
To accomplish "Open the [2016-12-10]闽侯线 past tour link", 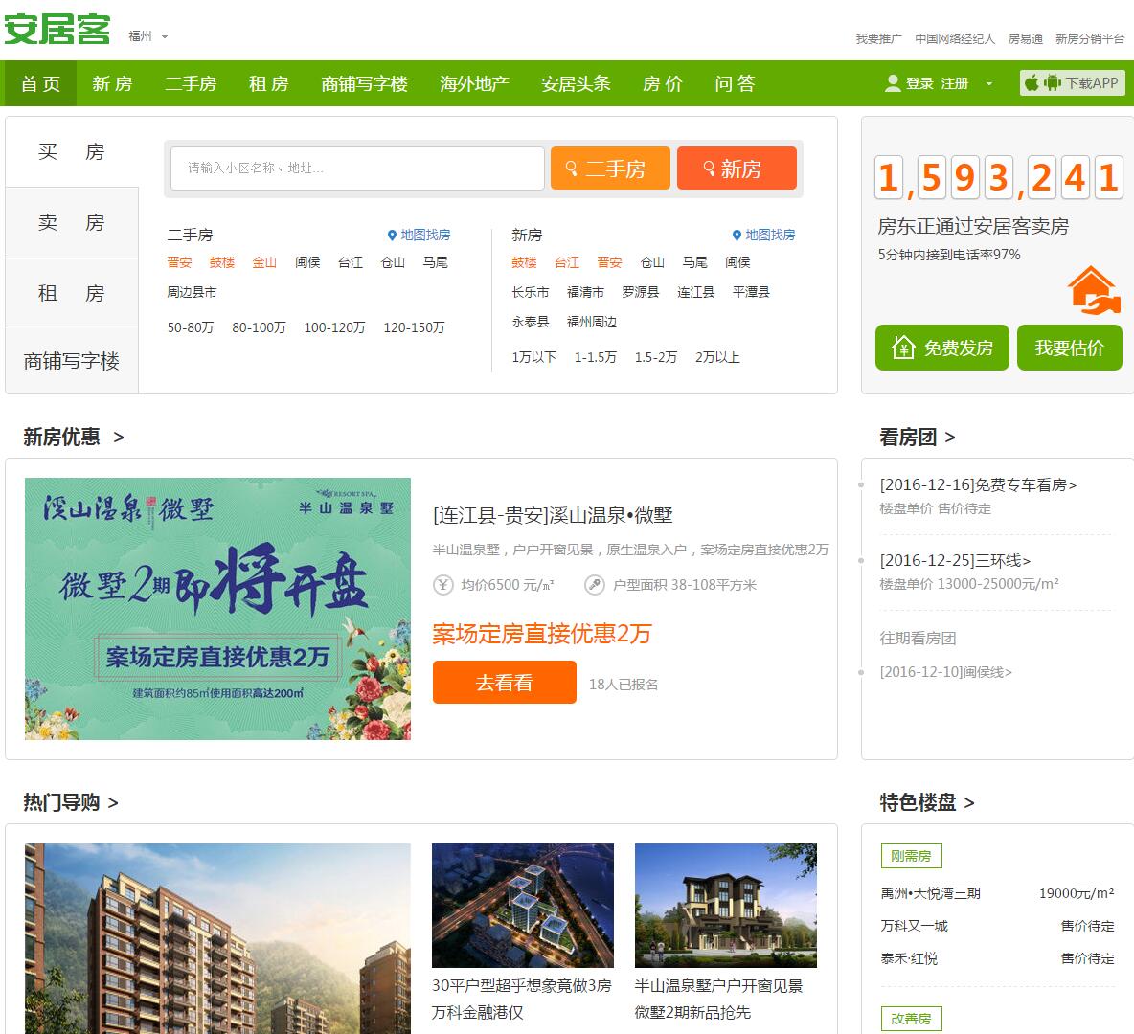I will 945,672.
